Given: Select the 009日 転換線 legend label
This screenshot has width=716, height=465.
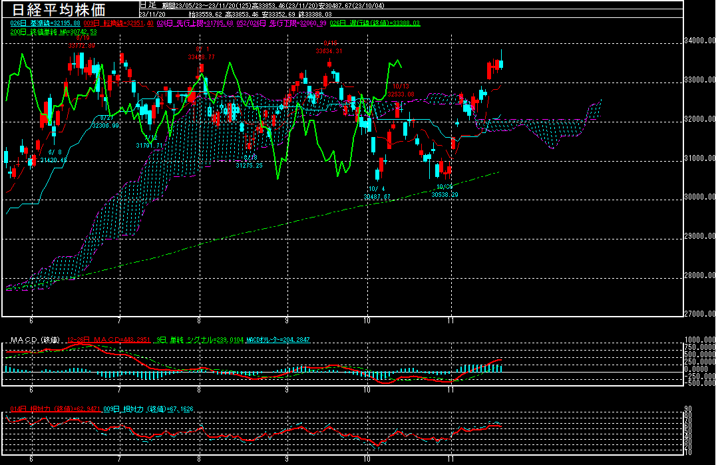Looking at the screenshot, I should click(x=118, y=23).
